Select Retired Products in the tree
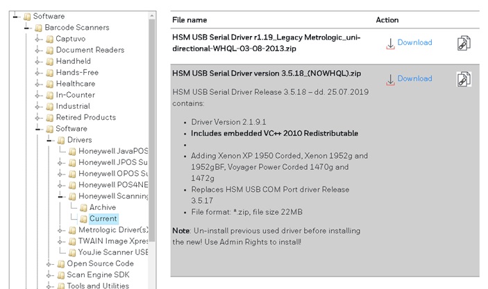The height and width of the screenshot is (289, 488). pos(85,118)
